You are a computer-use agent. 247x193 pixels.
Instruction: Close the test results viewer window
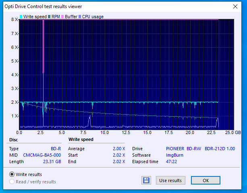(x=235, y=6)
